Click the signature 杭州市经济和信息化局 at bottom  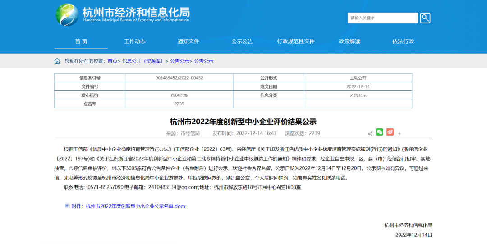tap(408, 226)
